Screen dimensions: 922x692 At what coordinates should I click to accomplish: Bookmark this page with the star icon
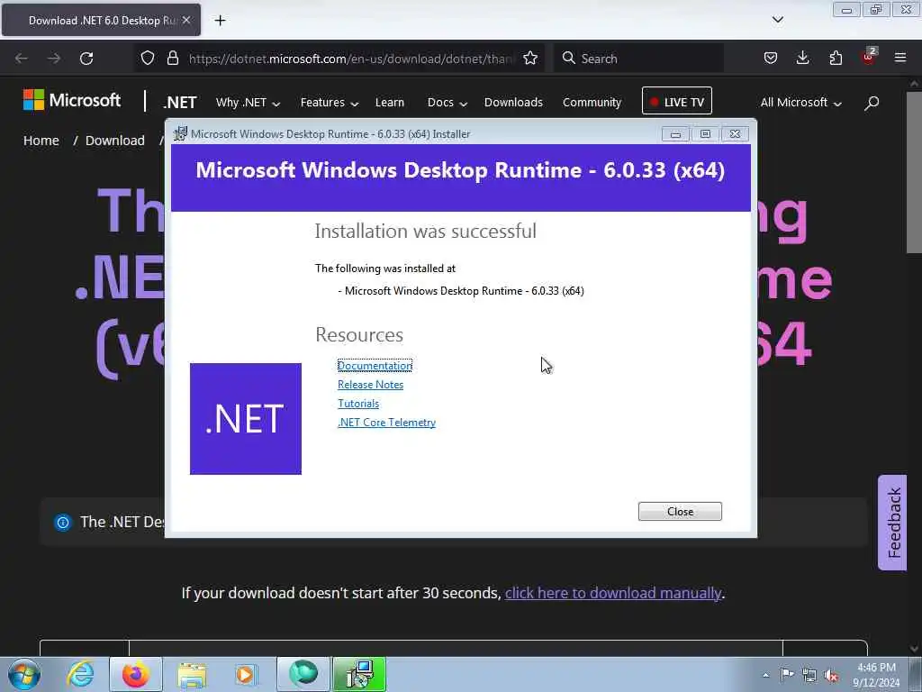(530, 58)
